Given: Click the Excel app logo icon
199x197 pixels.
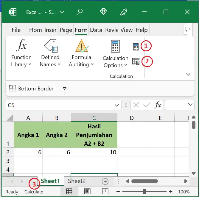Looking at the screenshot, I should (13, 12).
